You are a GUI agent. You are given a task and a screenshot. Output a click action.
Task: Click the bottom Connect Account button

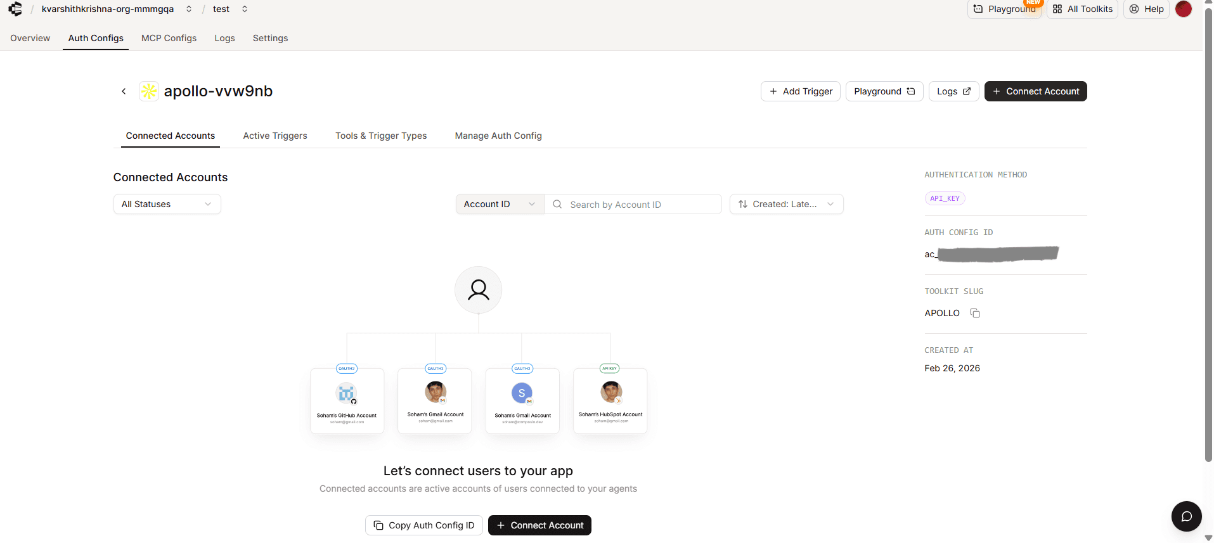pos(539,525)
